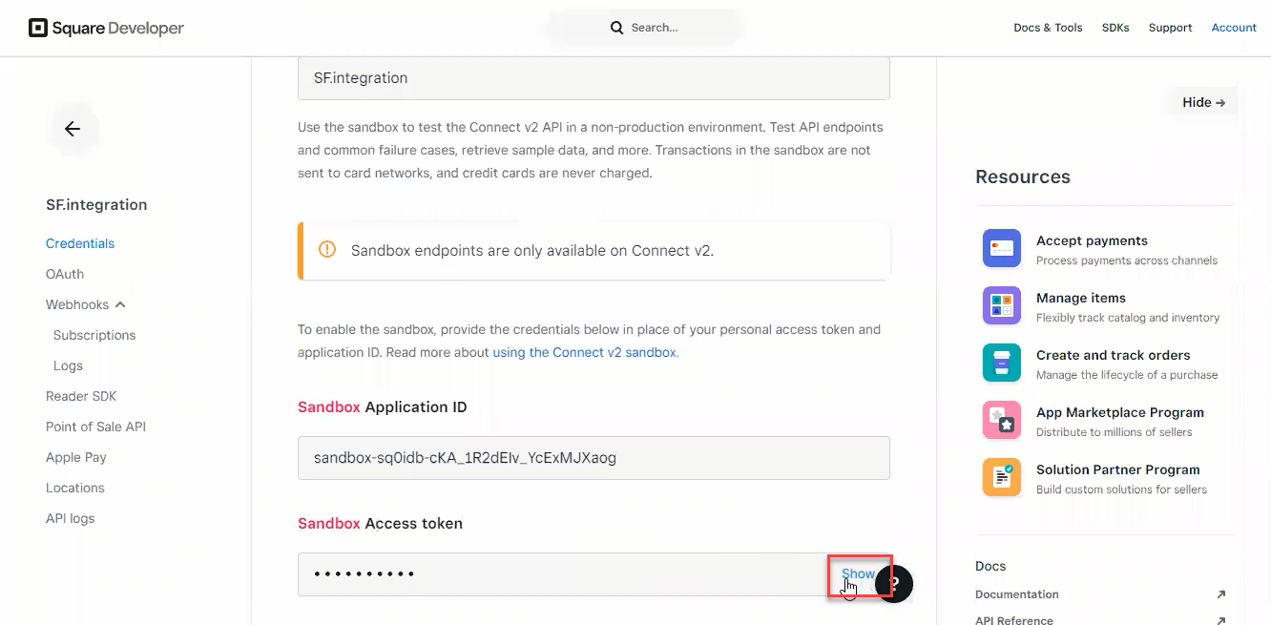Open the SDKs menu
The image size is (1271, 625).
point(1115,28)
